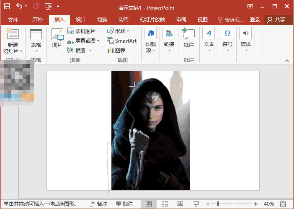294x209 pixels.
Task: Collapse the ribbon with the chevron
Action: pos(287,61)
